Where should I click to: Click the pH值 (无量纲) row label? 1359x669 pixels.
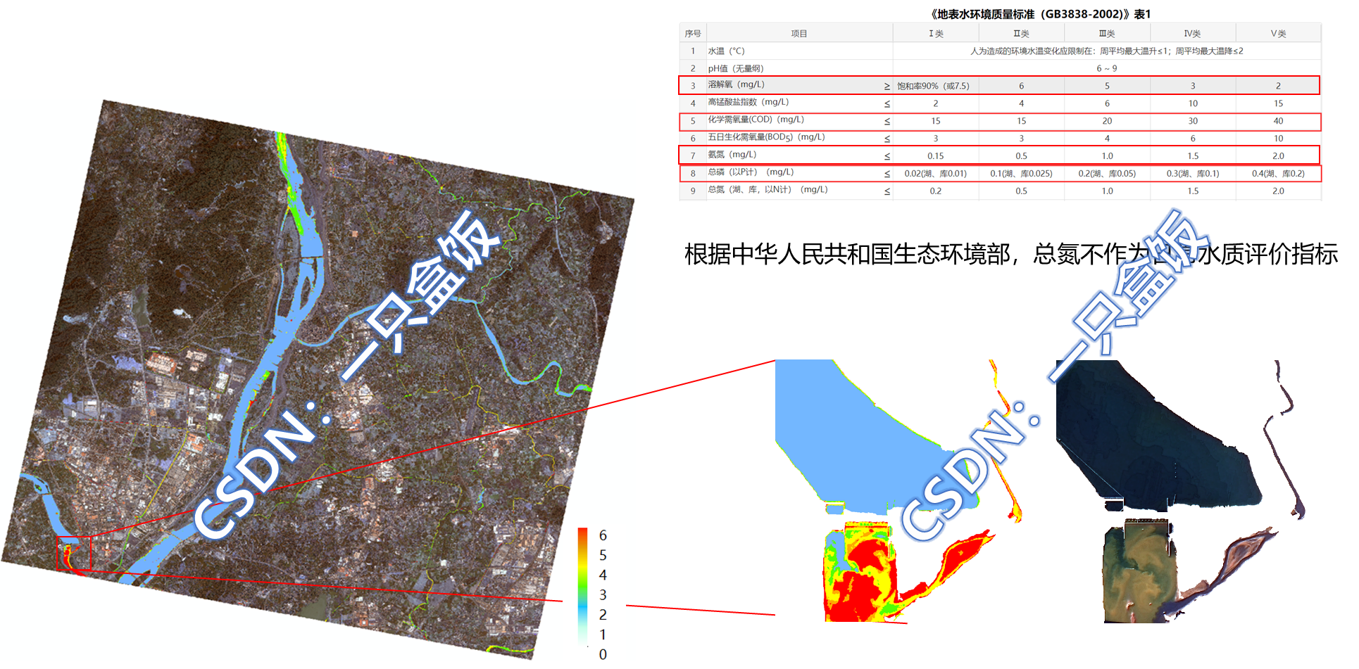[x=736, y=68]
